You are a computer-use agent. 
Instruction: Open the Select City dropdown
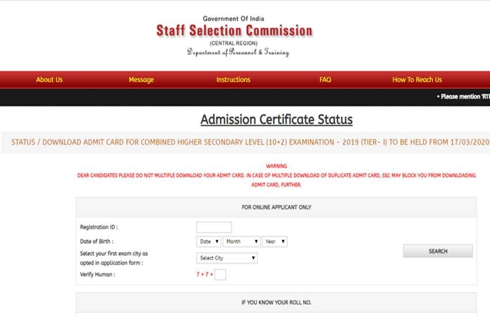227,258
